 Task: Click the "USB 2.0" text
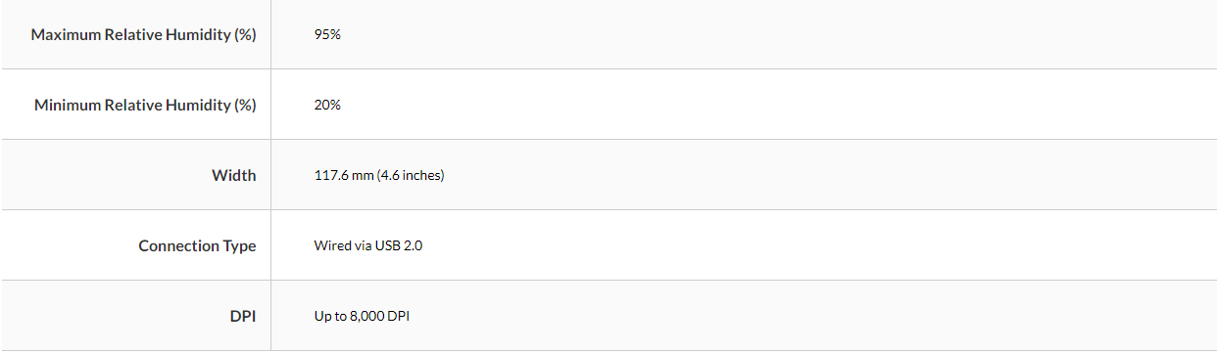[400, 245]
